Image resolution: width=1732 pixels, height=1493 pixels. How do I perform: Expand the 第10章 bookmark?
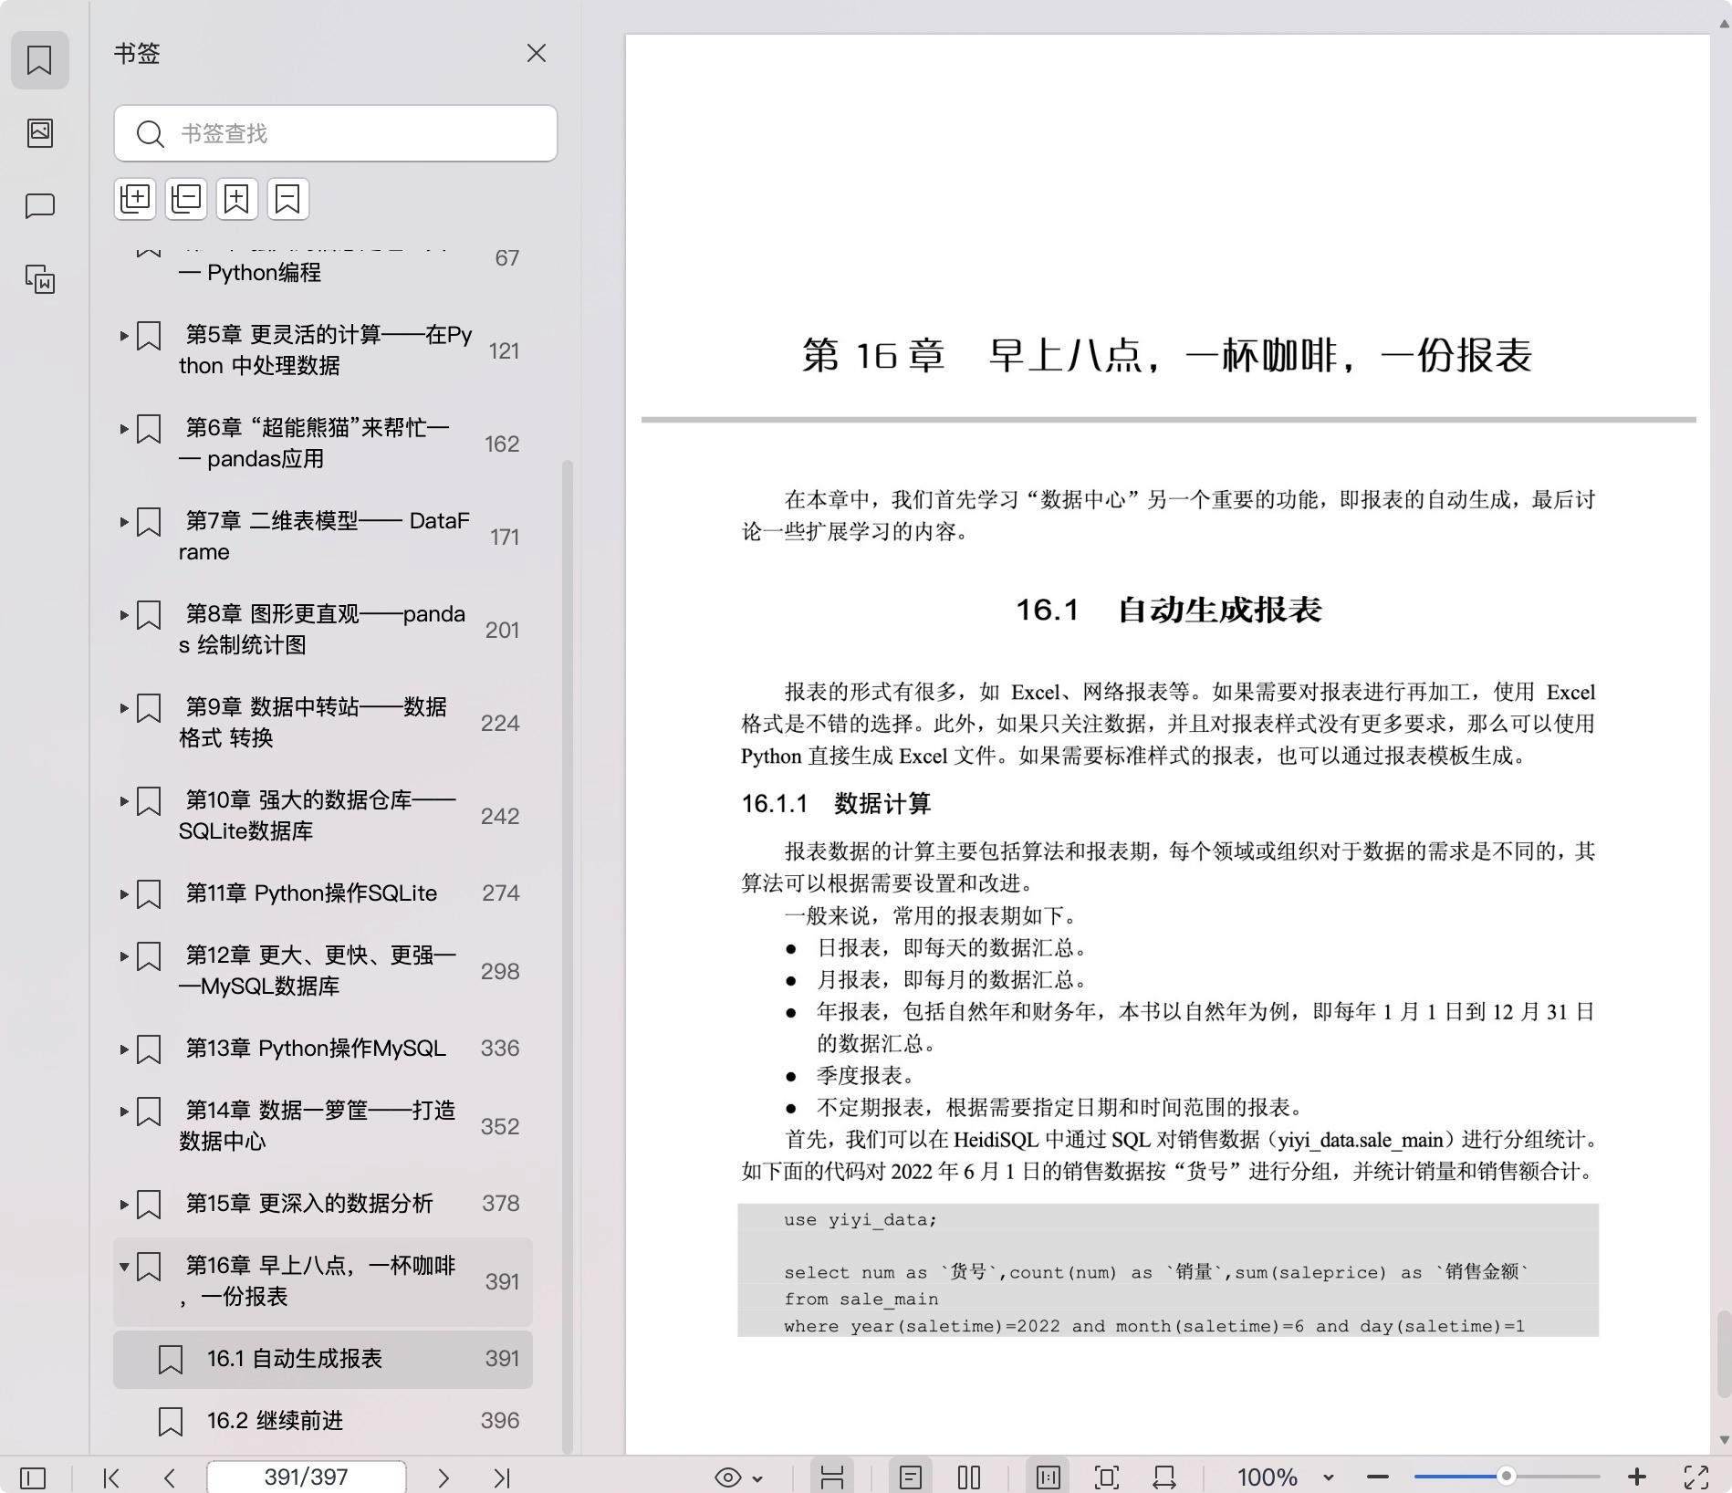coord(124,801)
